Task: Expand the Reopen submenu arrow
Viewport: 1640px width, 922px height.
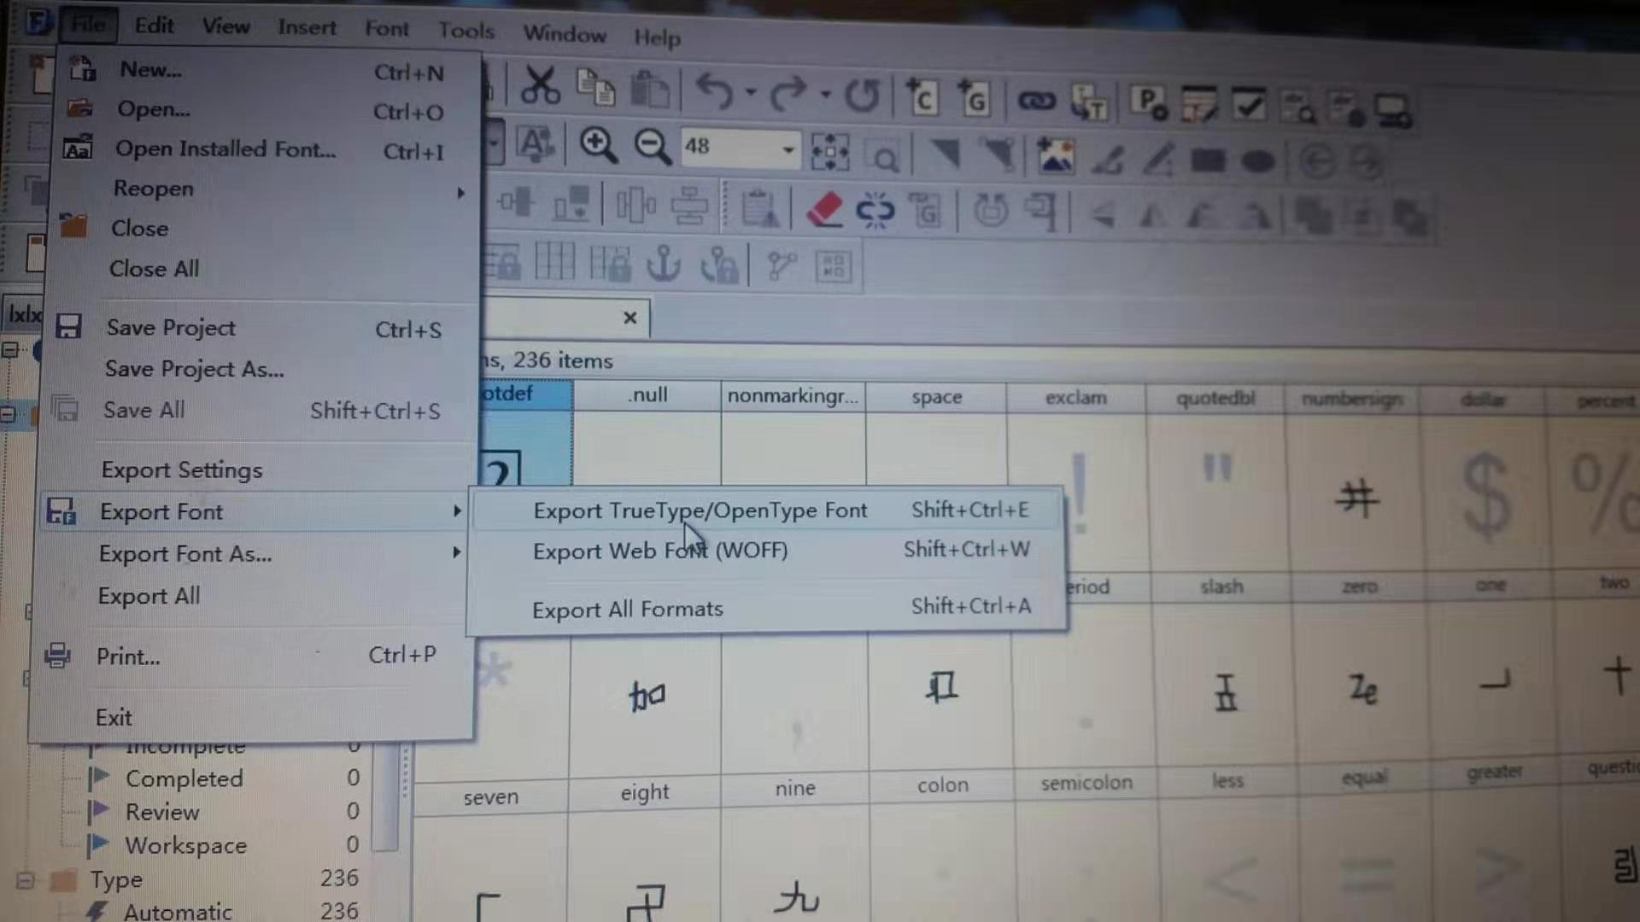Action: (460, 193)
